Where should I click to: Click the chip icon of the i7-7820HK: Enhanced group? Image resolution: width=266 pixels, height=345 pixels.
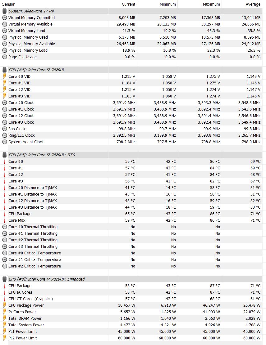[4, 279]
